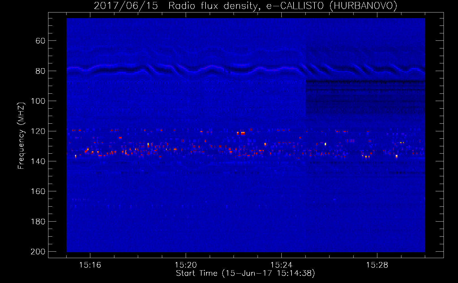Click the plot title 'Radio flux density, e-CALLISTO (HURBANOVO)'
The width and height of the screenshot is (458, 283).
point(283,6)
